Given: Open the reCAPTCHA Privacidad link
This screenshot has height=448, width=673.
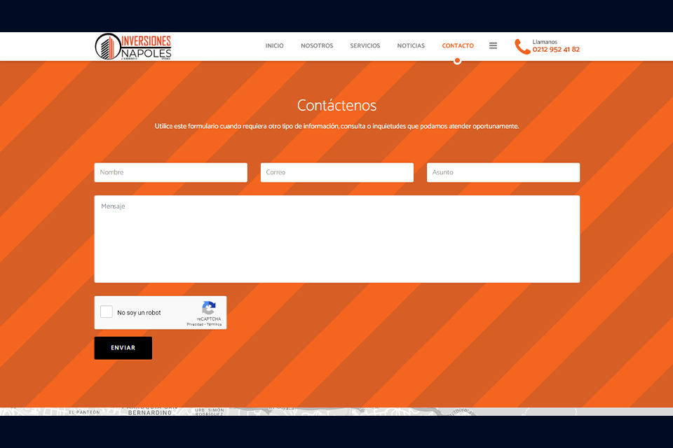Looking at the screenshot, I should pos(195,325).
